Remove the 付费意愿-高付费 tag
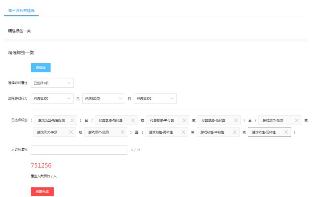Screen dimensions: 321x197 [x=133, y=120]
